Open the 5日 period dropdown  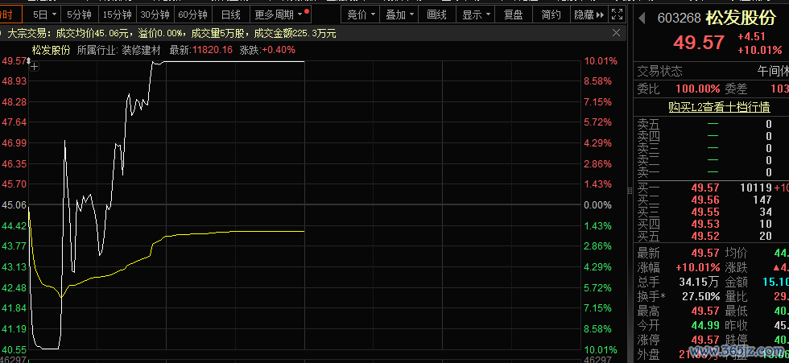point(44,14)
